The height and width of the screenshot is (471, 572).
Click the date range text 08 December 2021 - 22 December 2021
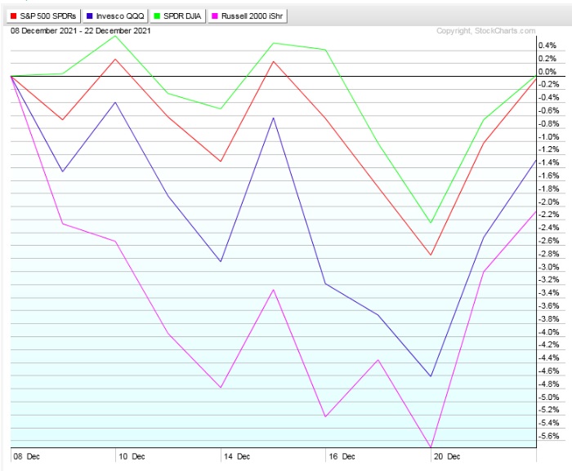tap(81, 31)
